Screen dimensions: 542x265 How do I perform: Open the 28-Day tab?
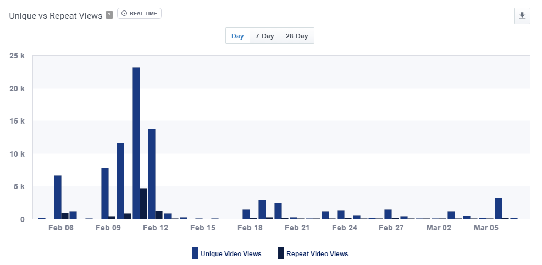coord(297,36)
